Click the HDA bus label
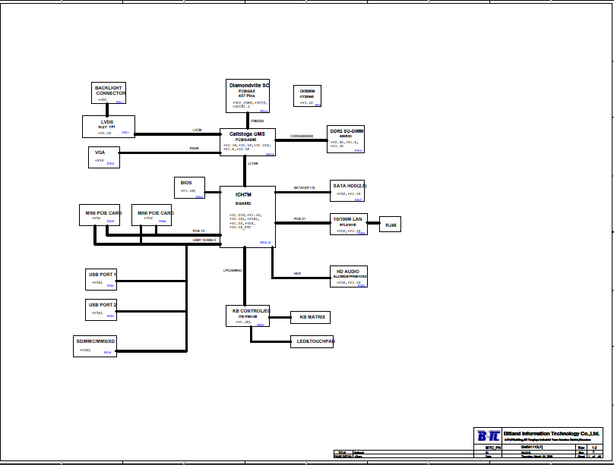Screen dimensions: 614x465 tap(297, 274)
